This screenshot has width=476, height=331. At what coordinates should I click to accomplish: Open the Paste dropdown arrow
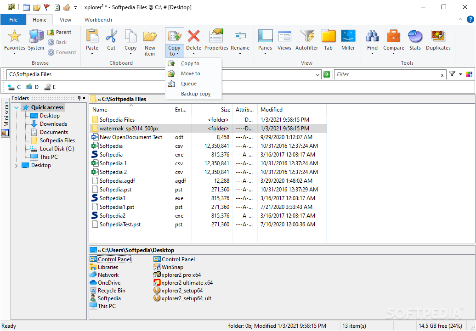[92, 54]
